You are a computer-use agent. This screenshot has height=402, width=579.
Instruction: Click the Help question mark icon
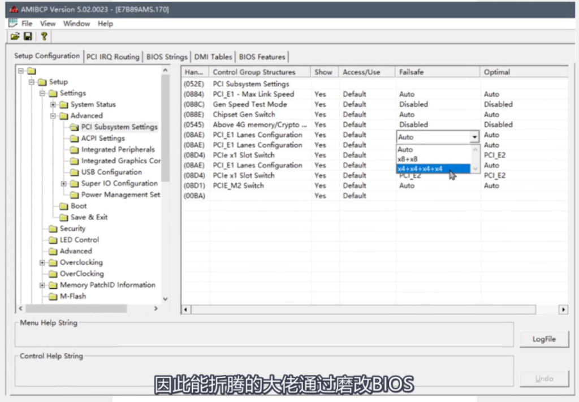[44, 37]
